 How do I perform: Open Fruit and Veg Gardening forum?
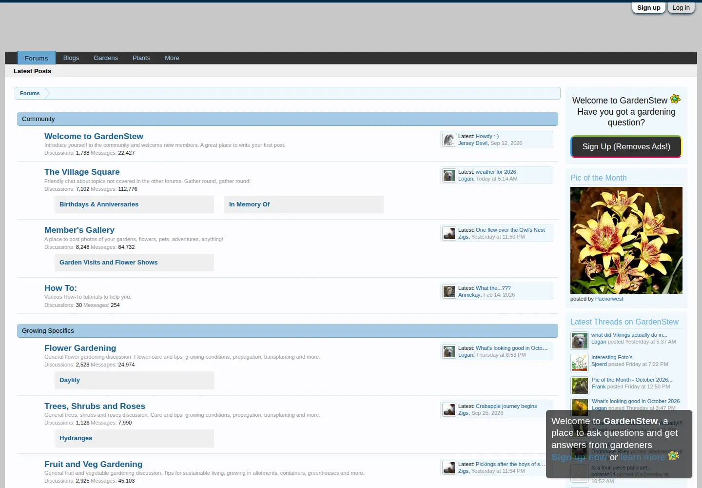(93, 464)
